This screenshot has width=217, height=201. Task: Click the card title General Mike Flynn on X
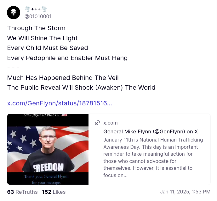click(151, 131)
